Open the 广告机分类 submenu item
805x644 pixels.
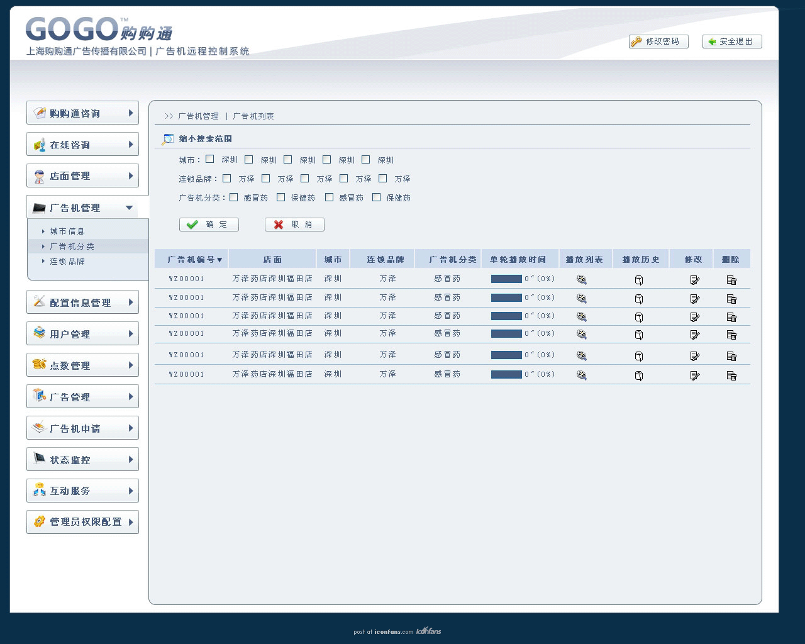pos(72,247)
